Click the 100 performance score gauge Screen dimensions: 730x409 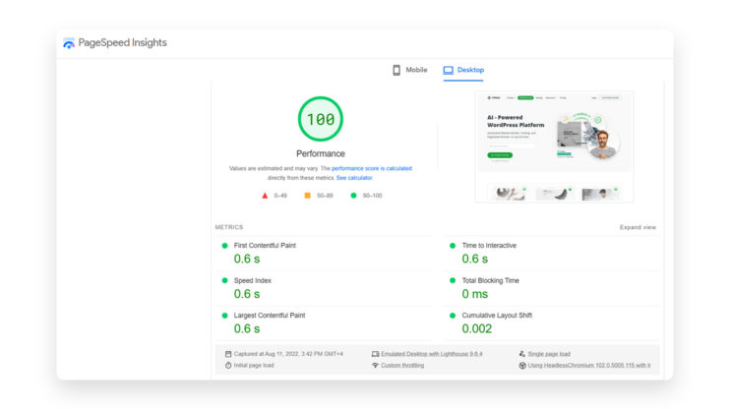(x=321, y=119)
